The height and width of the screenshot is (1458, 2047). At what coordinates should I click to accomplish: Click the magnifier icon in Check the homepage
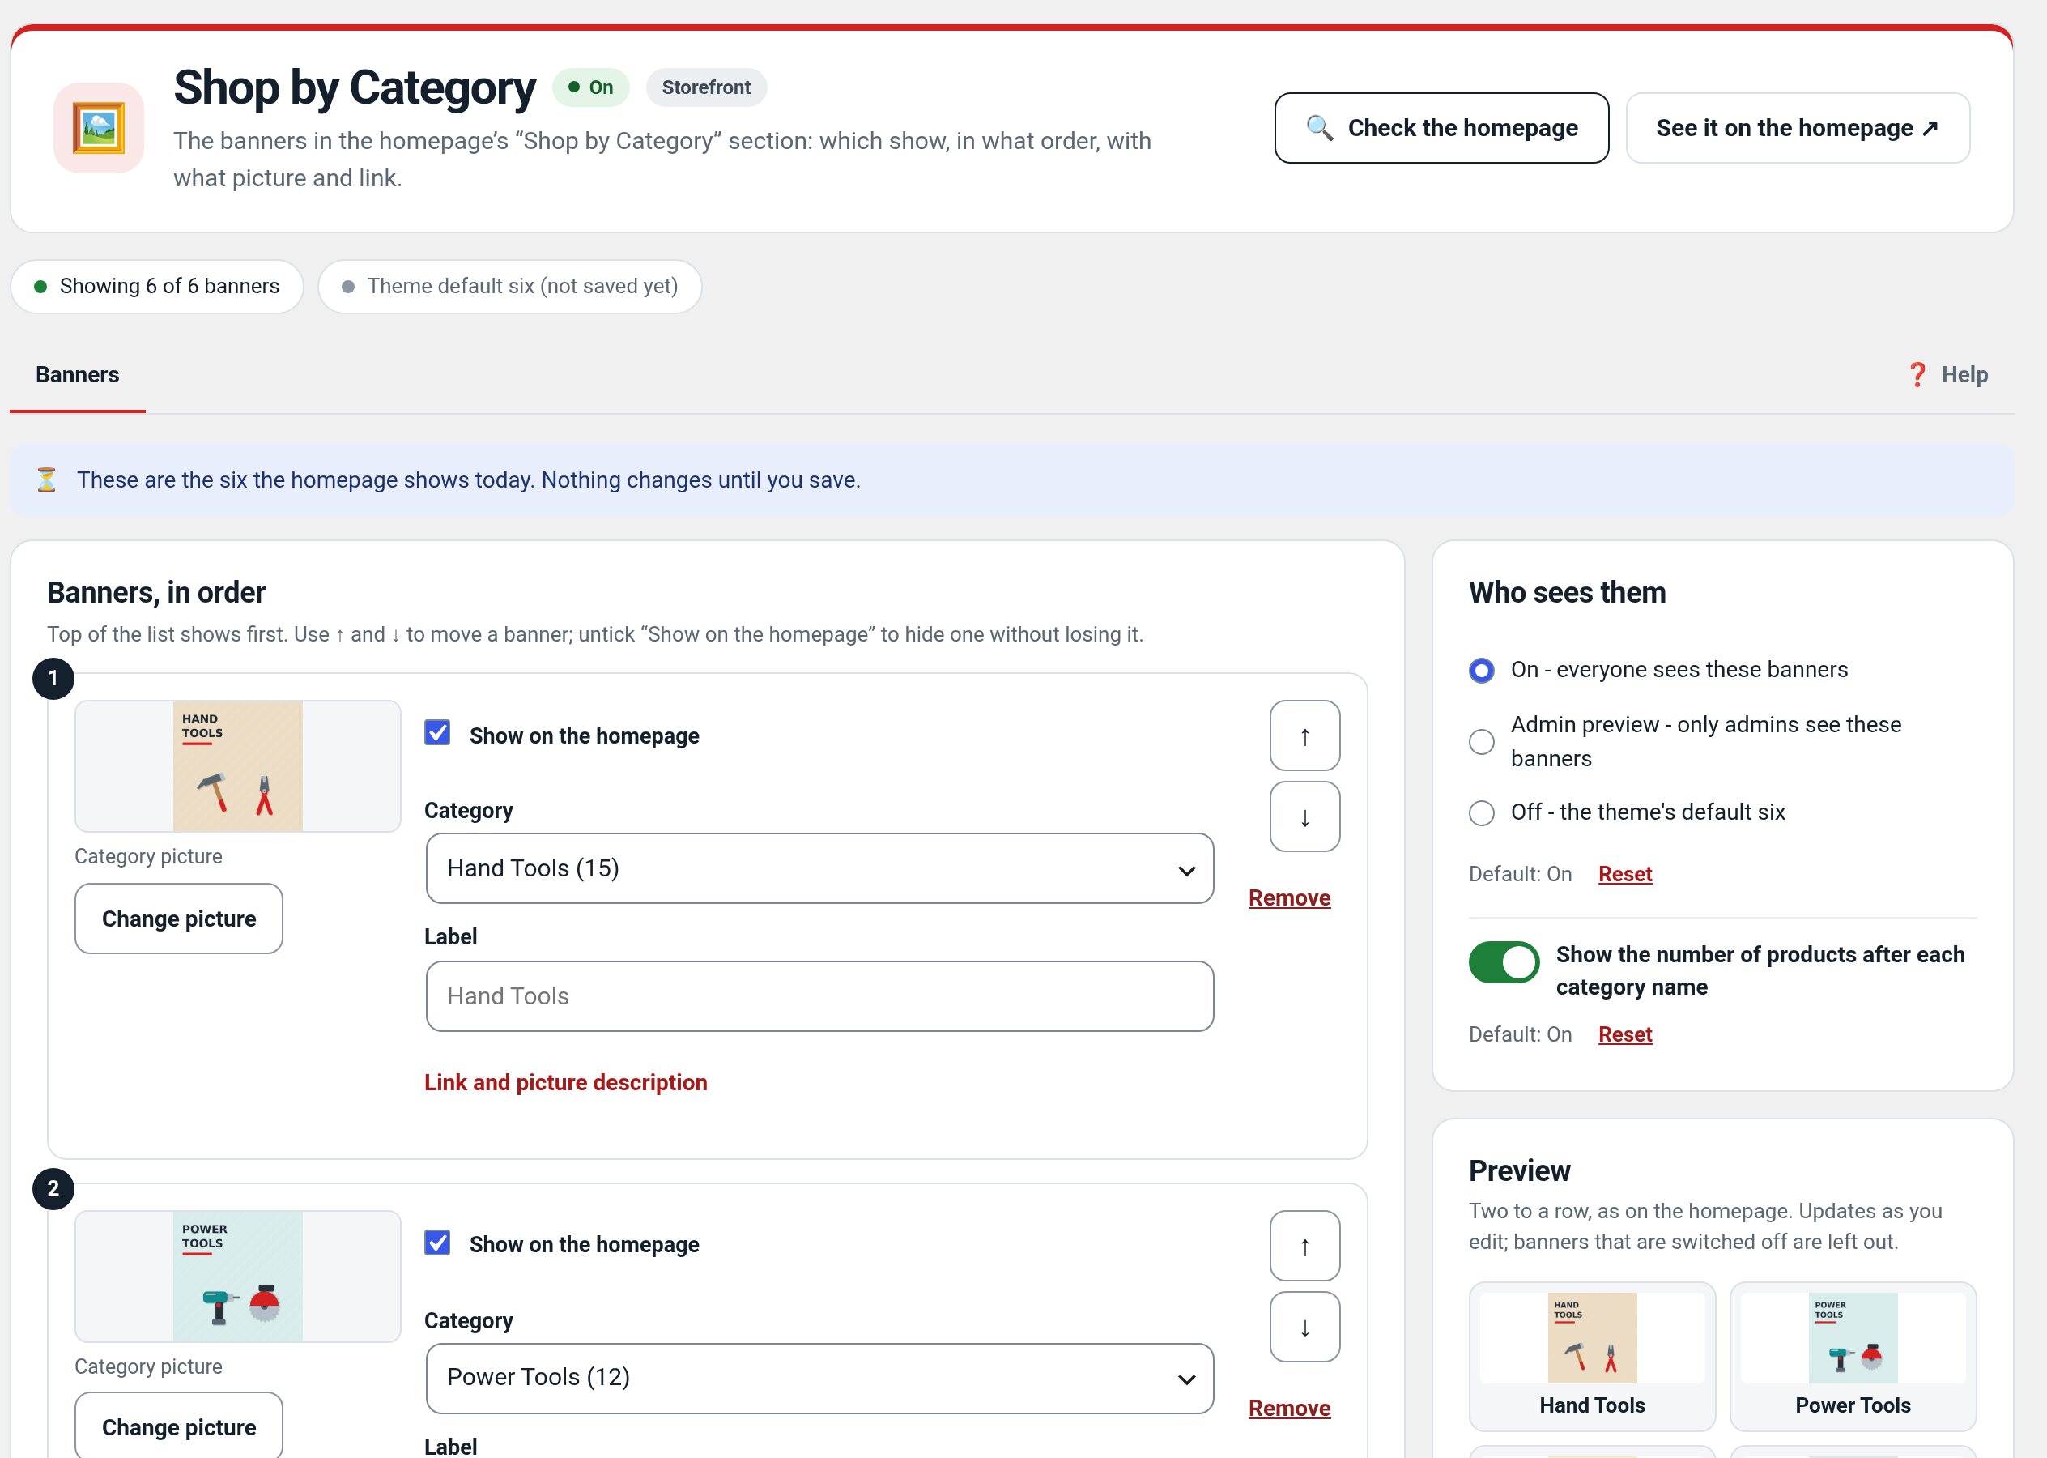tap(1318, 127)
